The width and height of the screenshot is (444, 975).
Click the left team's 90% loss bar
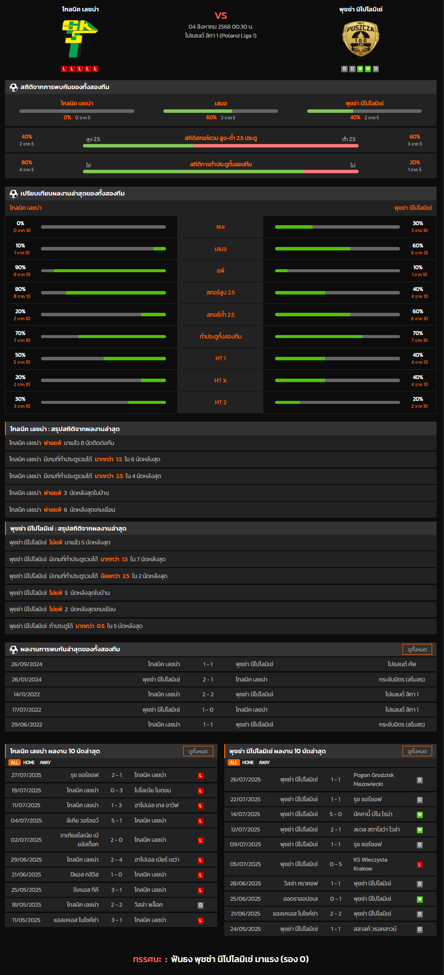pyautogui.click(x=103, y=271)
